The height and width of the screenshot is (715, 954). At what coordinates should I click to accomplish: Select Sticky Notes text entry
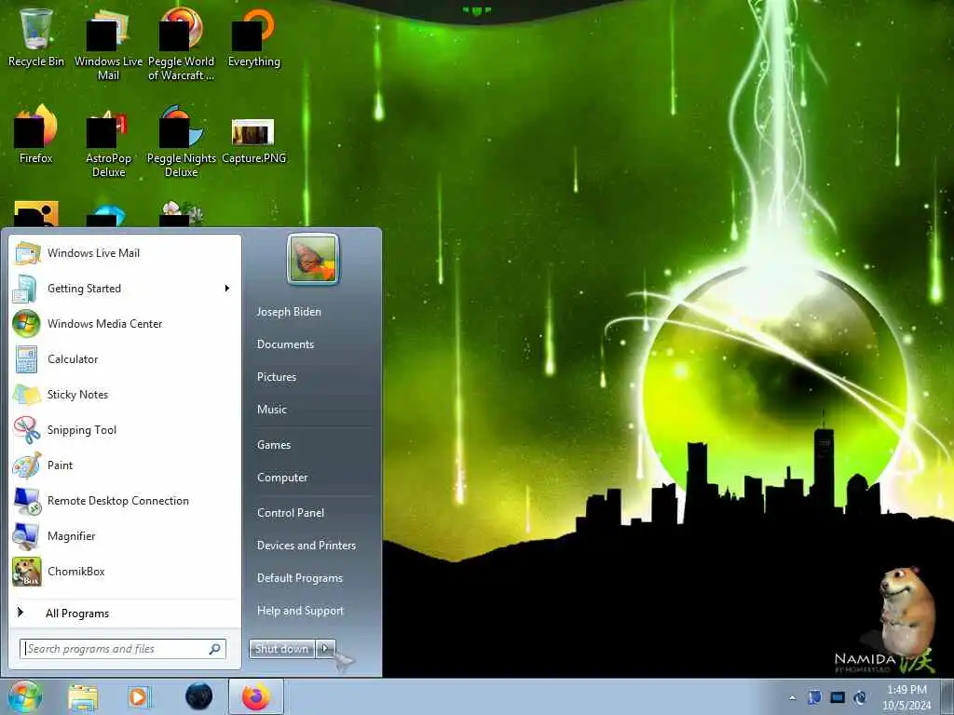tap(78, 395)
